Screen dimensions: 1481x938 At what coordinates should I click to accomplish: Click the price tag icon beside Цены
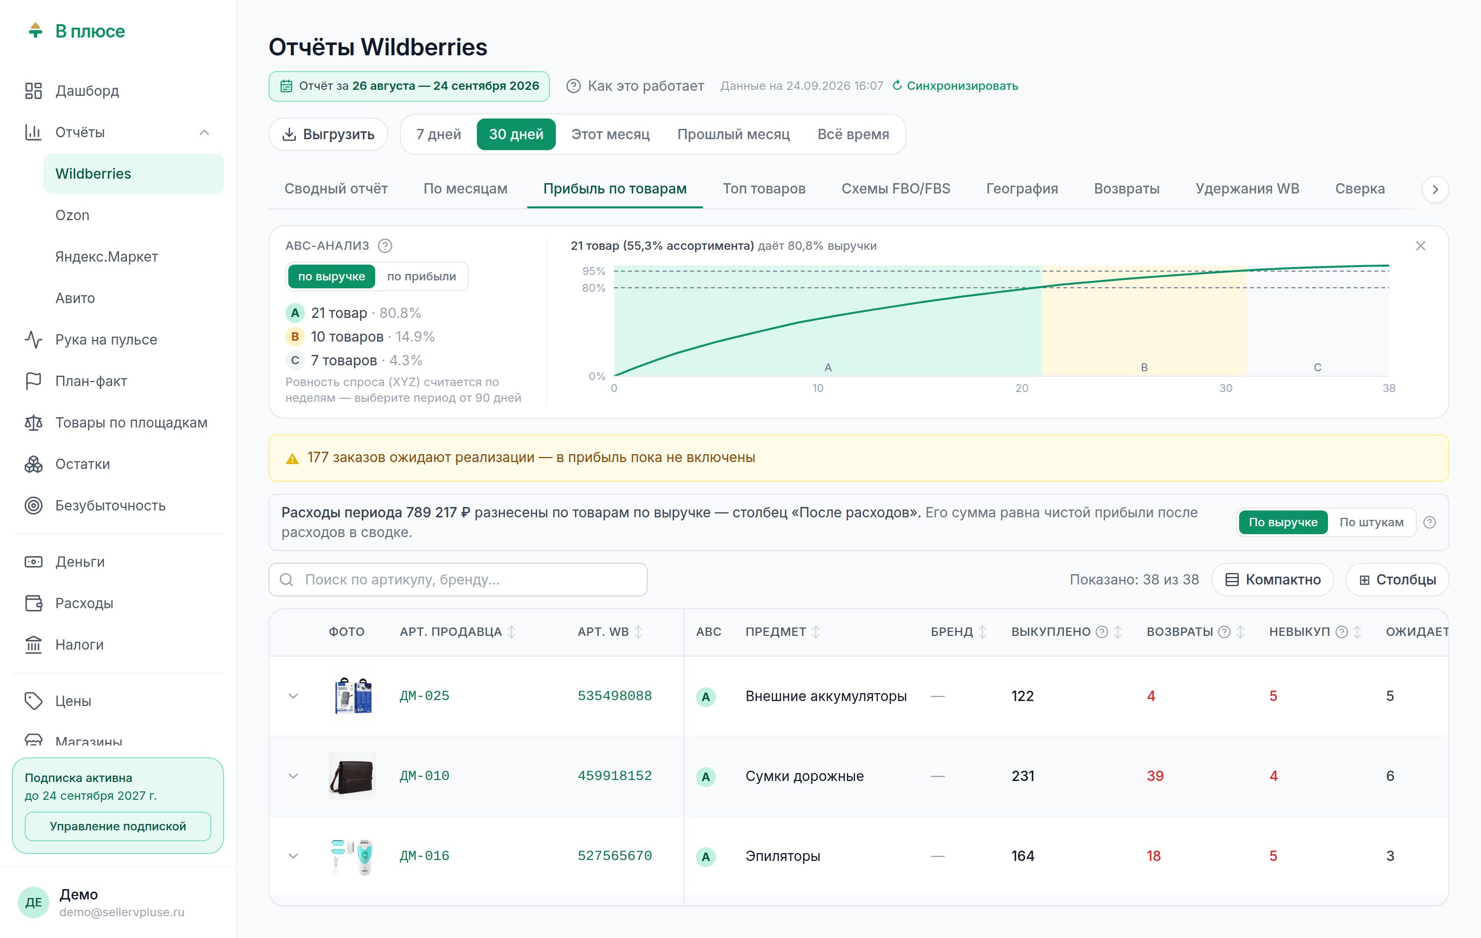pyautogui.click(x=33, y=701)
